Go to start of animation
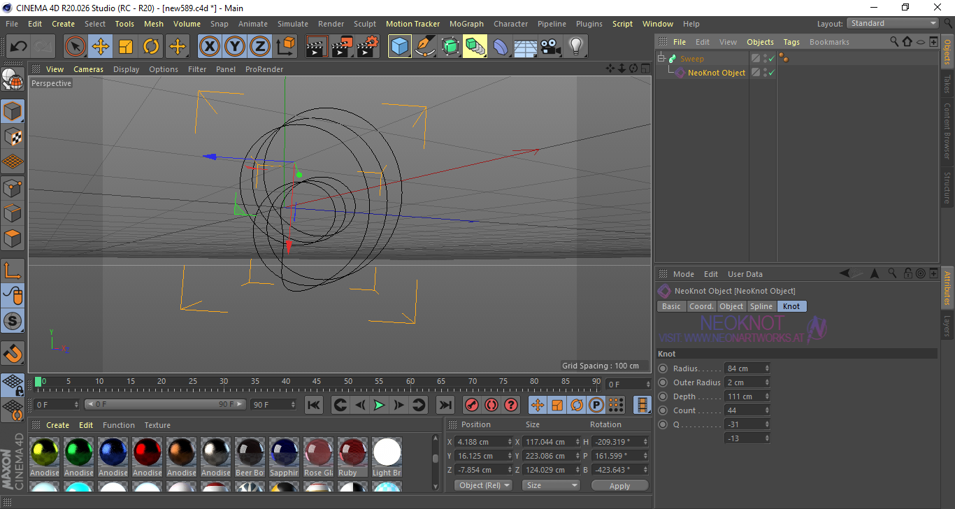 tap(314, 404)
